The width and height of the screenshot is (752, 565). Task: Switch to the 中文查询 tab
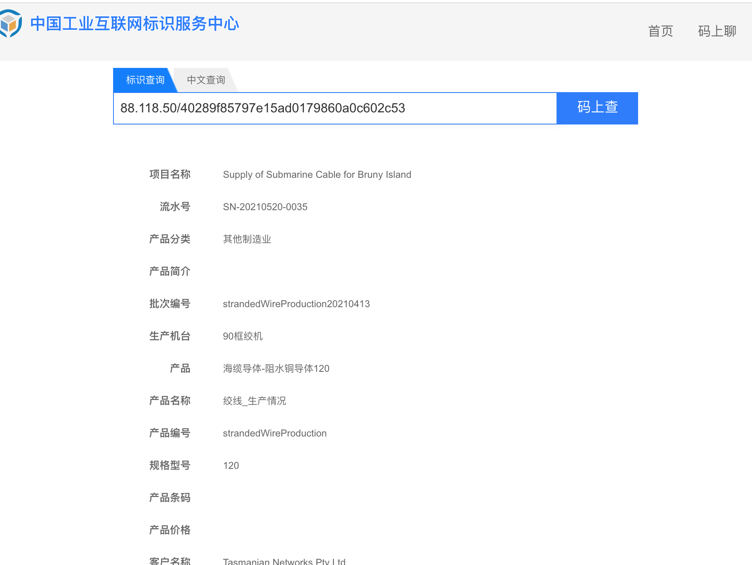[206, 80]
